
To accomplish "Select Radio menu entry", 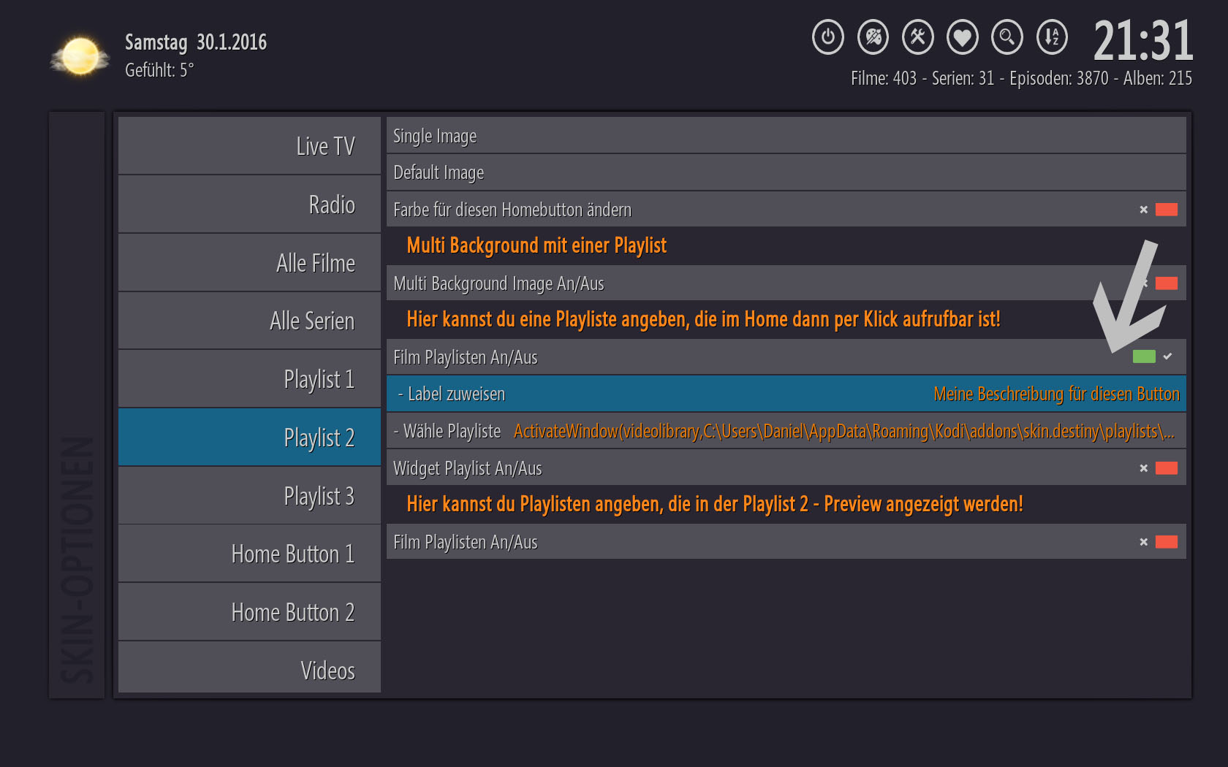I will tap(249, 204).
